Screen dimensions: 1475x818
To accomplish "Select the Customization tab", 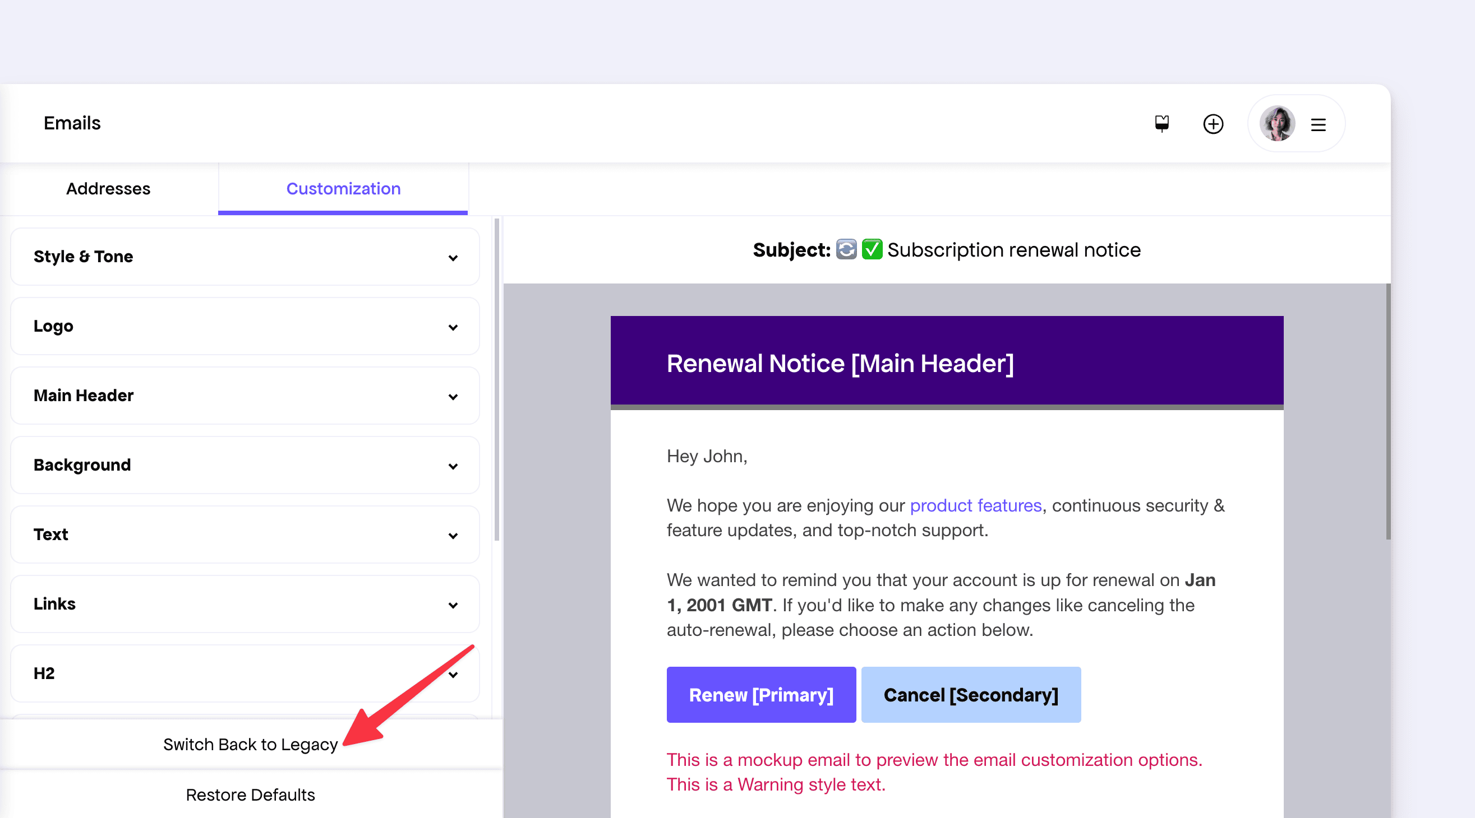I will (x=343, y=189).
